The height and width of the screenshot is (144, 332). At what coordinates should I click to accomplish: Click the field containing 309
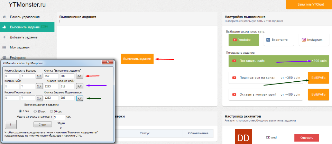click(x=67, y=76)
